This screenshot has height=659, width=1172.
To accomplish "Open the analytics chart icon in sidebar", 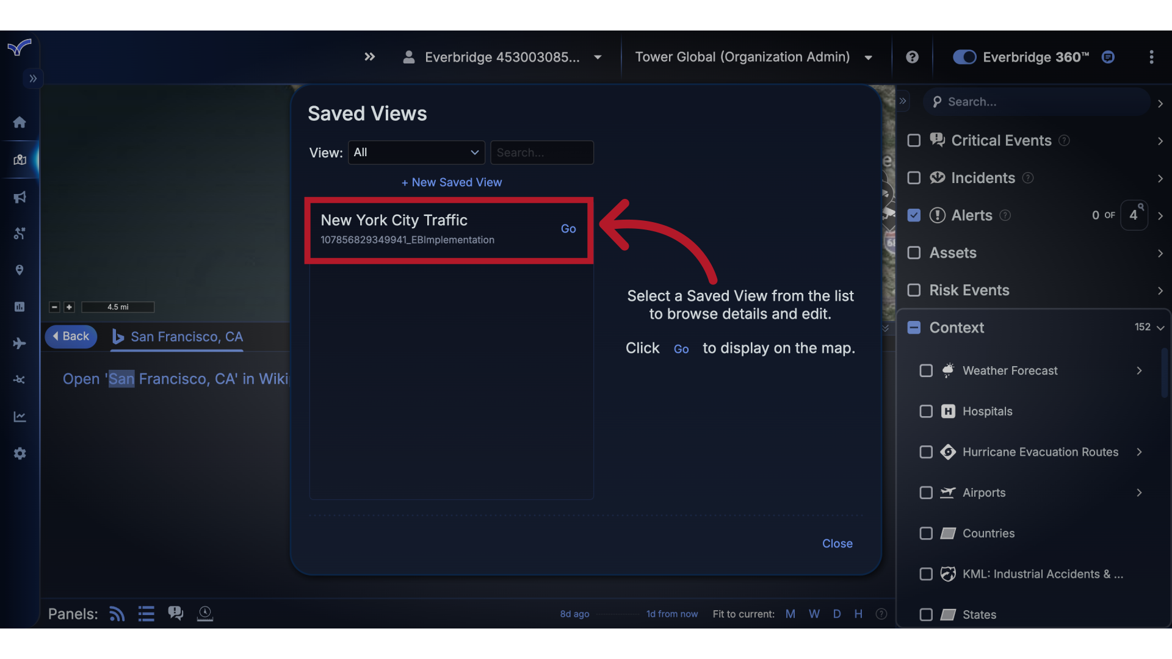I will click(x=20, y=416).
